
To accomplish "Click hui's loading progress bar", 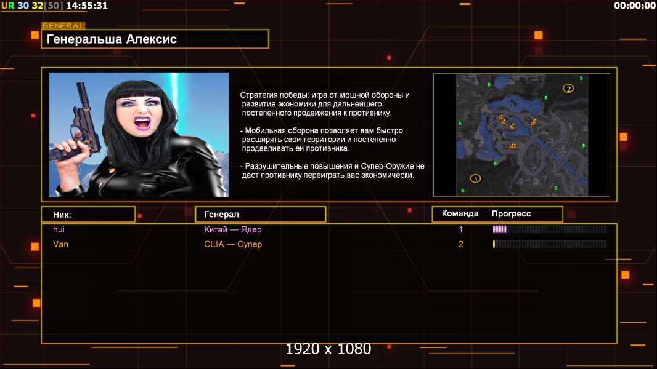I will click(550, 229).
